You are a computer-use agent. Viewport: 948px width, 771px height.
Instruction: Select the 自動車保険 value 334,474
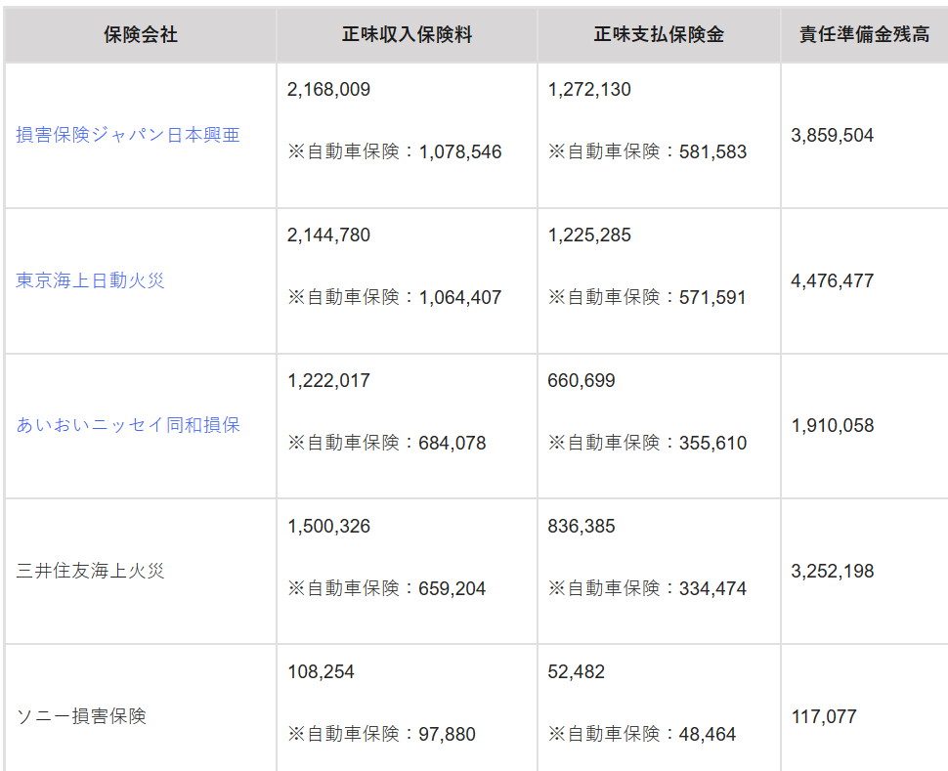(712, 589)
